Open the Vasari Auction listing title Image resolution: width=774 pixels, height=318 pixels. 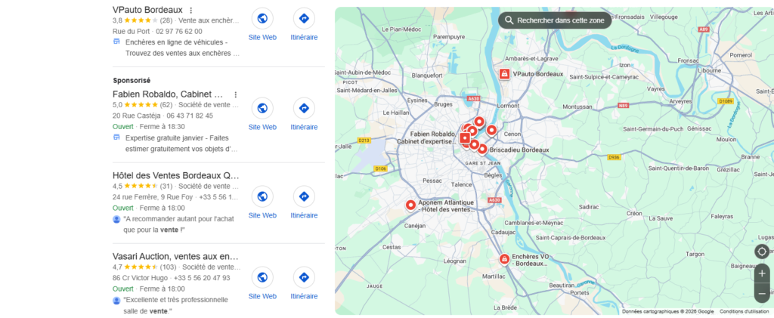pos(175,257)
